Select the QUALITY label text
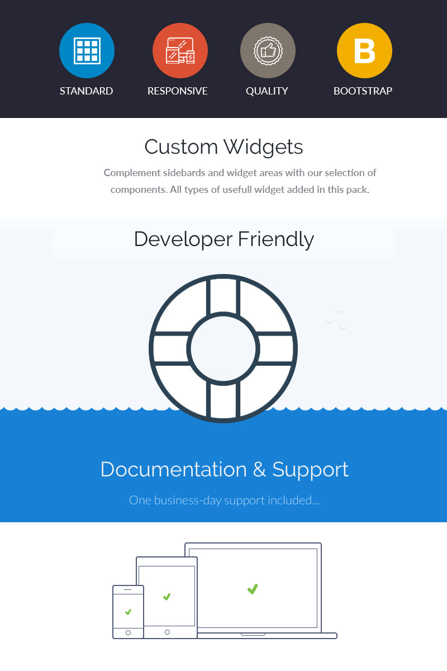This screenshot has width=447, height=671. [267, 91]
